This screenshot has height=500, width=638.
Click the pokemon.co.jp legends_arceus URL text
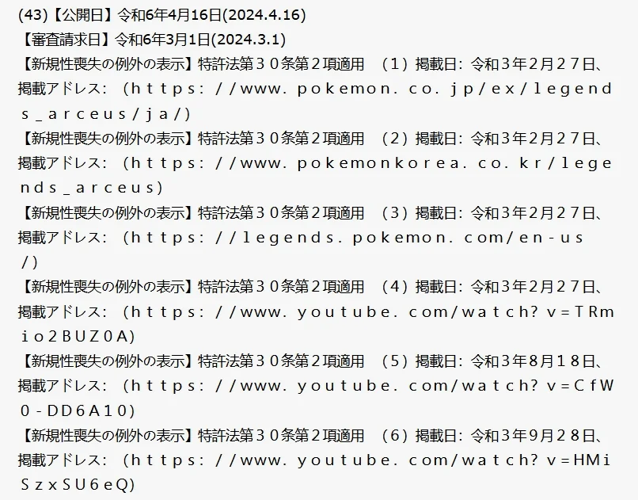317,101
